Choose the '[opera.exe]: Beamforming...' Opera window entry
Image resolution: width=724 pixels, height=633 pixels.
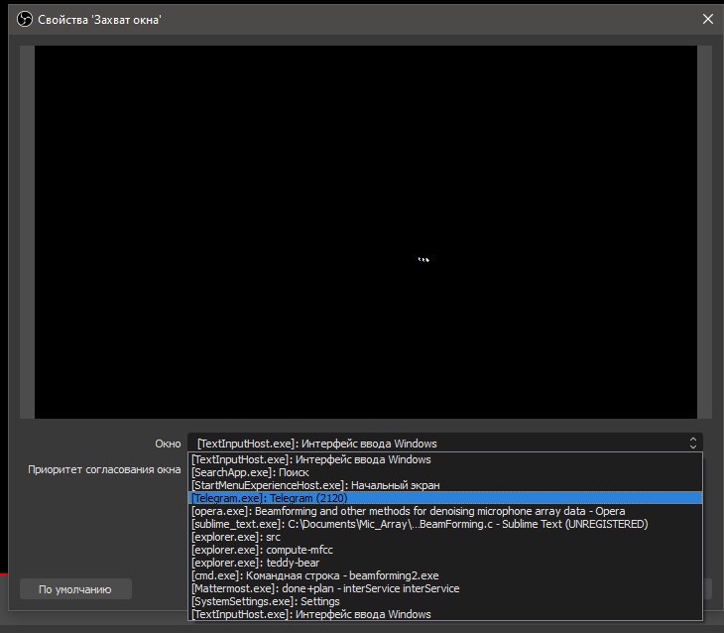pos(445,511)
